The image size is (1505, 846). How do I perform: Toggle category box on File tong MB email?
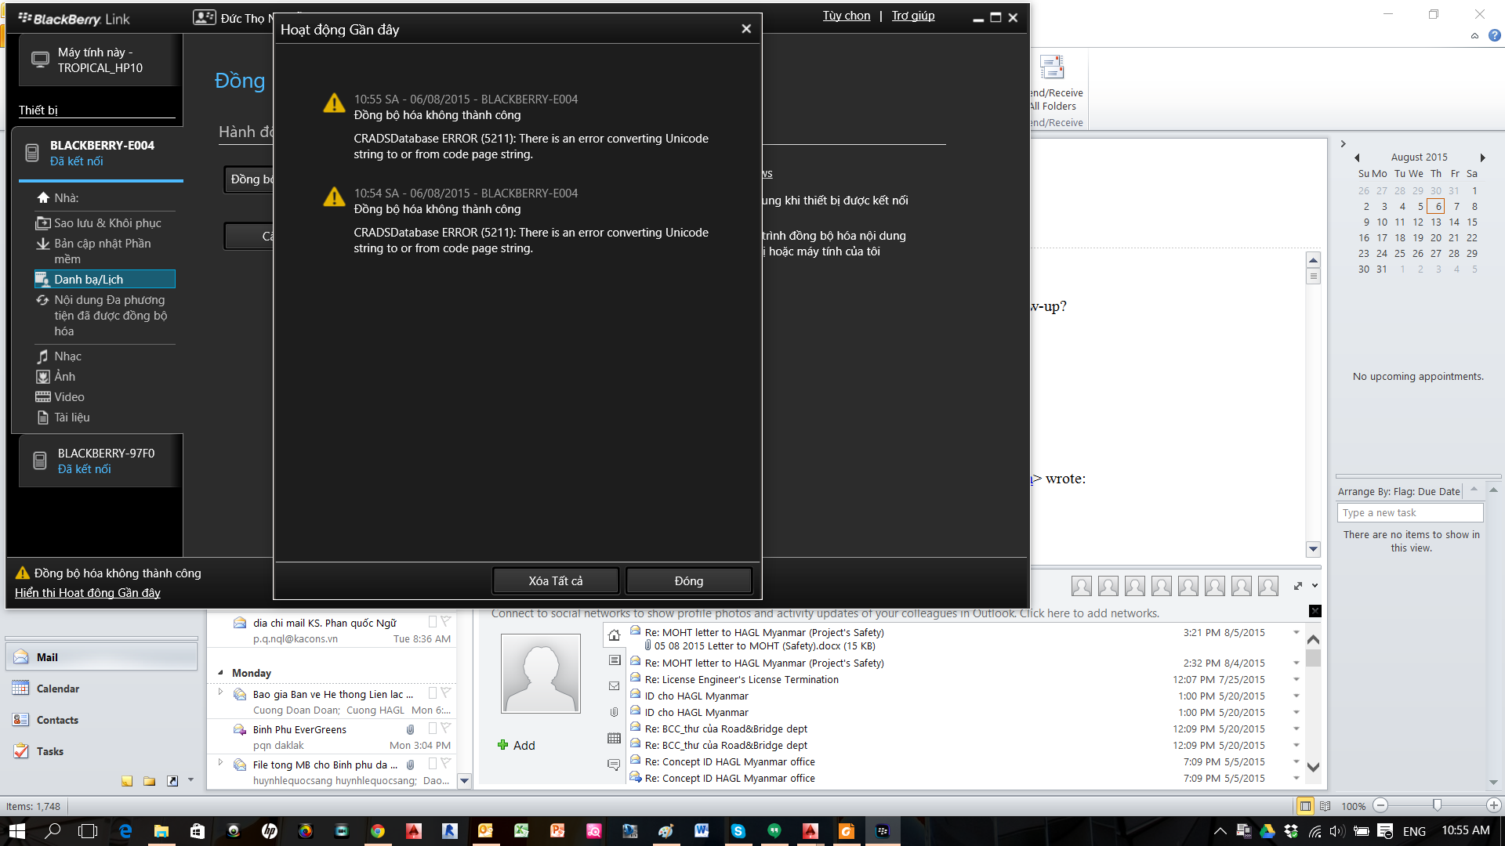pyautogui.click(x=432, y=764)
